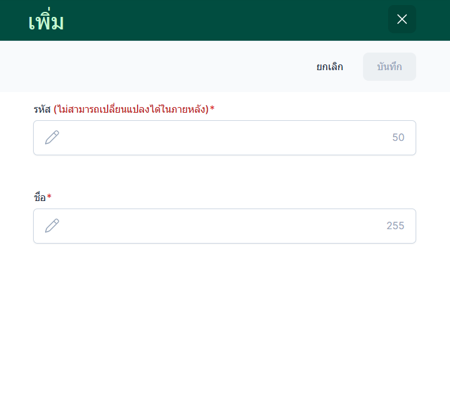Focus the ชื่อ name input field

[225, 226]
